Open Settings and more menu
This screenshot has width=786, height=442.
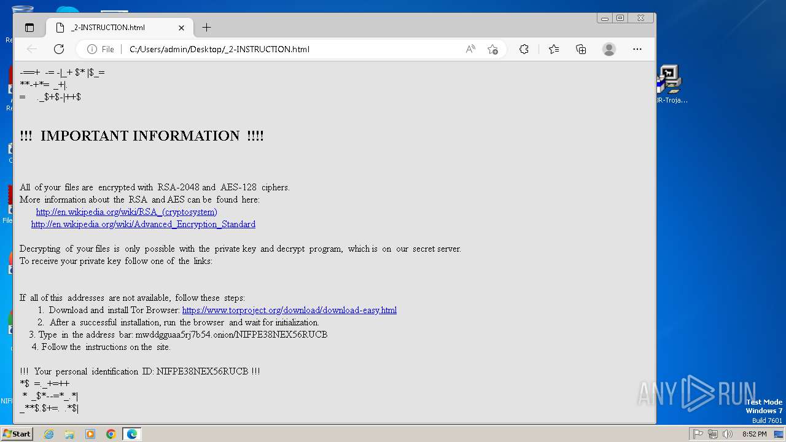637,49
